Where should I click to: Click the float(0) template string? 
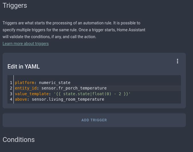click(x=92, y=94)
